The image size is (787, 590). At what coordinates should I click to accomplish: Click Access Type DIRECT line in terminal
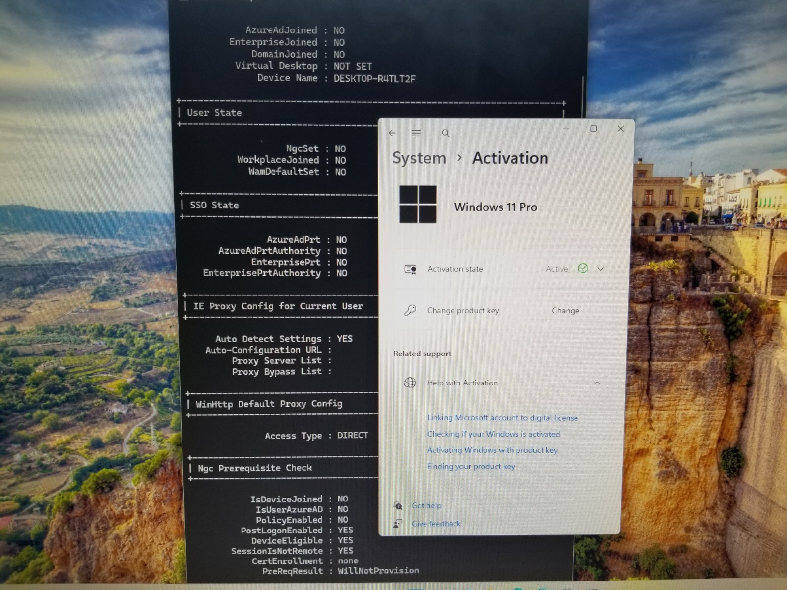[316, 436]
